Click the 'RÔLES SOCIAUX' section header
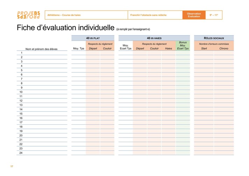The height and width of the screenshot is (176, 249). tap(214, 38)
